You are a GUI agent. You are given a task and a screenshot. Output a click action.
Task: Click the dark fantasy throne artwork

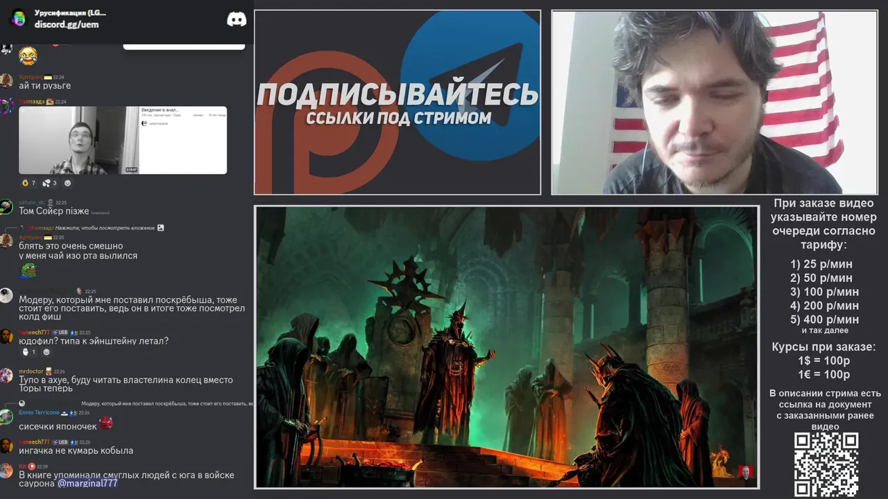(x=506, y=347)
